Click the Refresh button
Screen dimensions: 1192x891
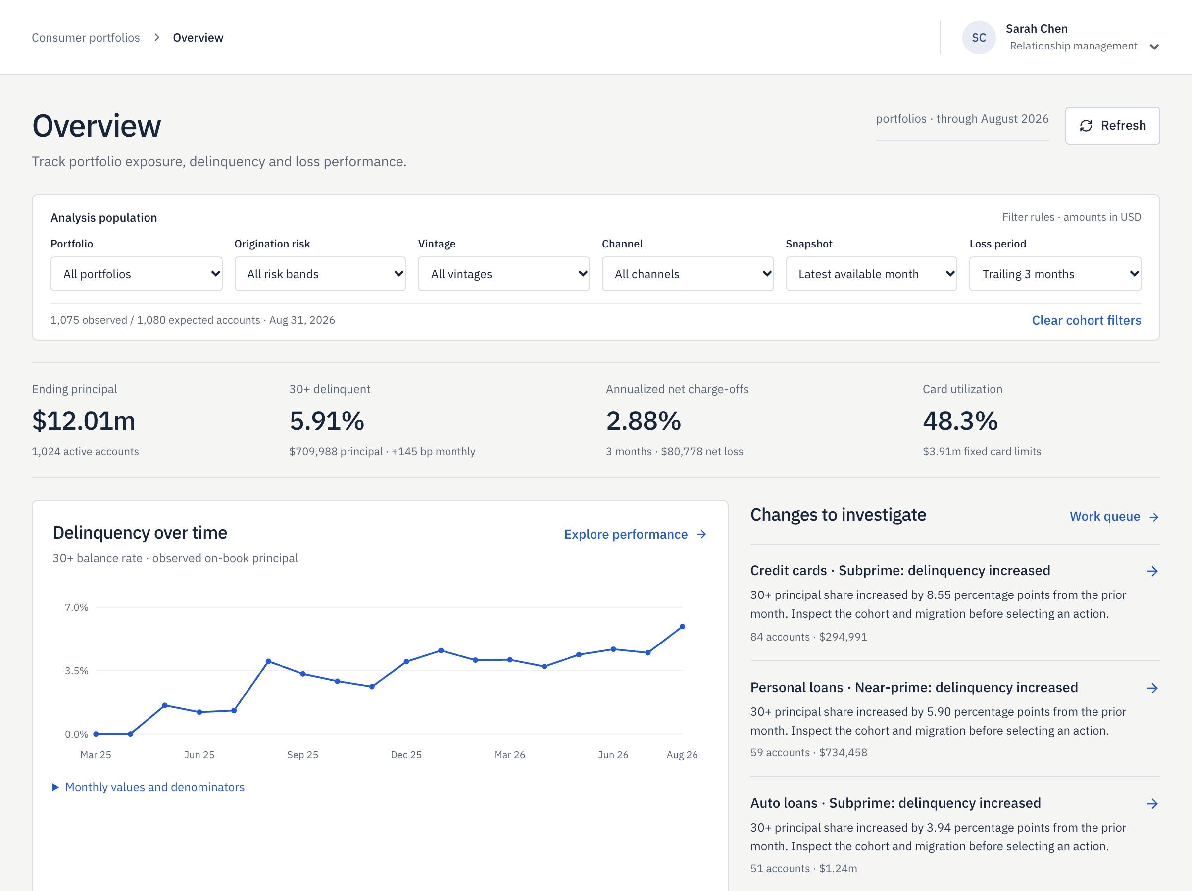coord(1112,126)
